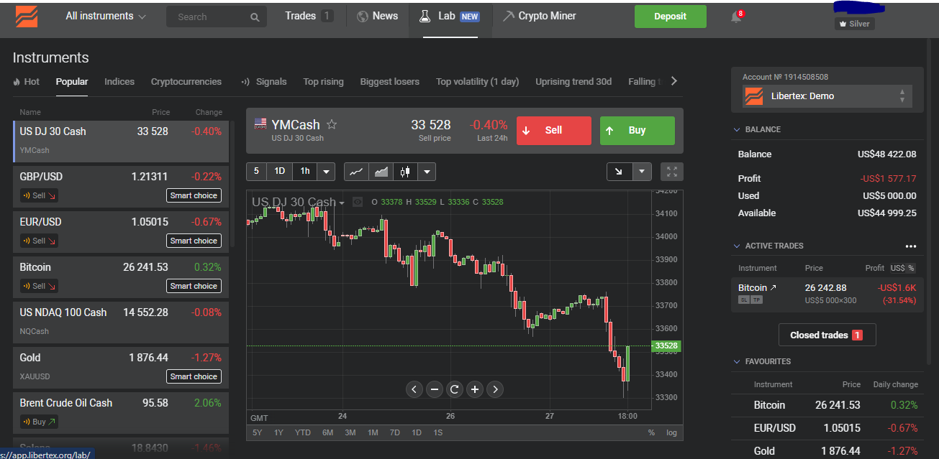
Task: Expand chart to fullscreen
Action: tap(672, 172)
